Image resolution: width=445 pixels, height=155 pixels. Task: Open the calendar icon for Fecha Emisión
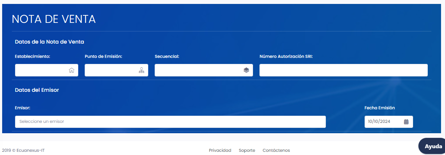[406, 122]
